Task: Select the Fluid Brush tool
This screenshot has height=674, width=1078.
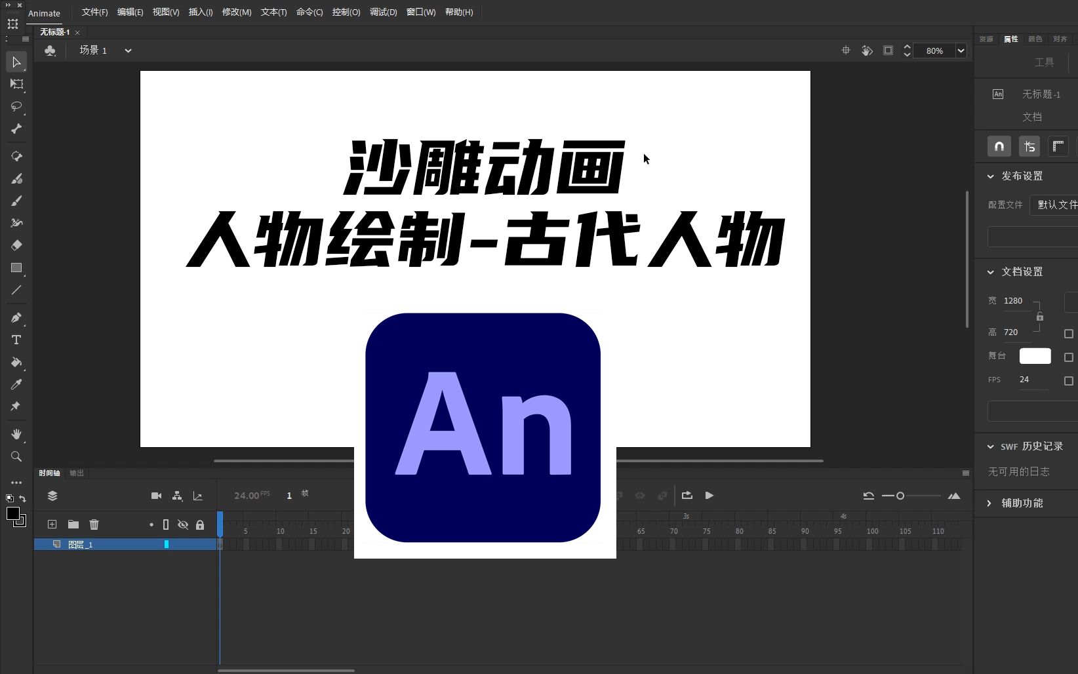Action: click(16, 178)
